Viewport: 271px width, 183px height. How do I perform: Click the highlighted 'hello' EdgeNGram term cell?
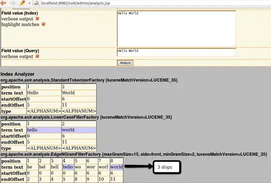[68, 167]
